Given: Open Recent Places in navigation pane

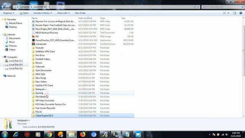Looking at the screenshot, I should pos(15,23).
